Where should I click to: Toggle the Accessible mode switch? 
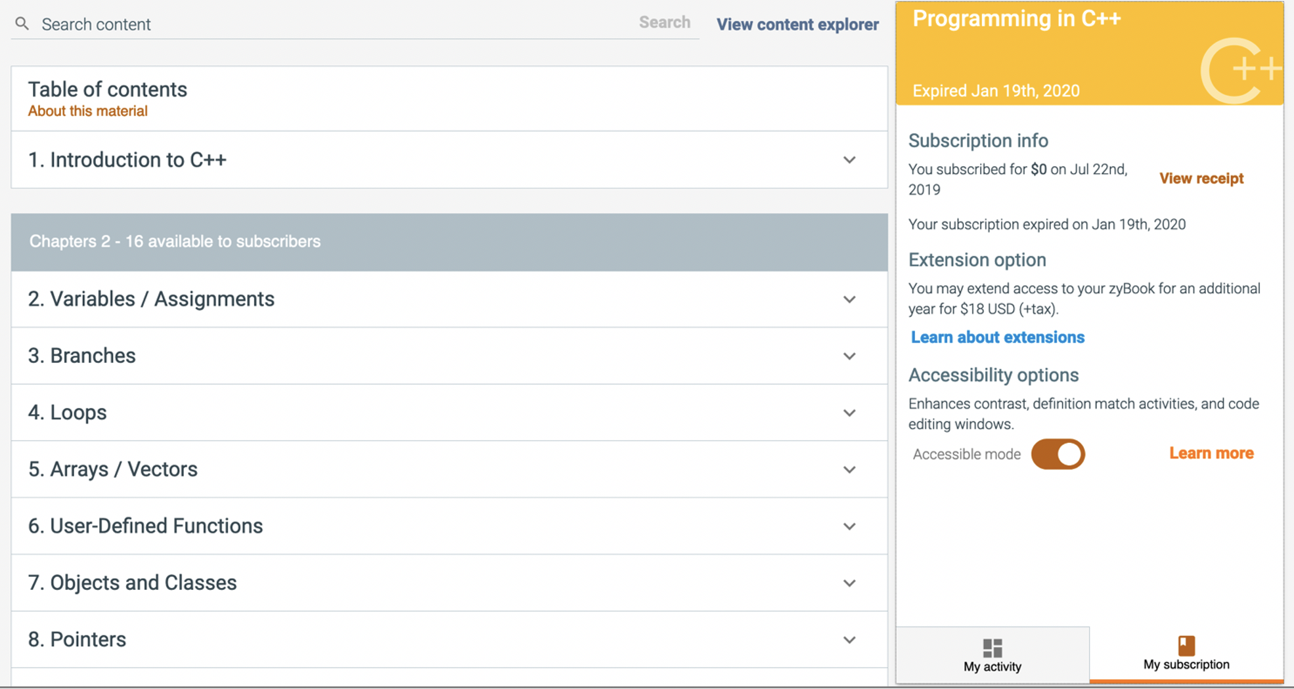point(1058,454)
